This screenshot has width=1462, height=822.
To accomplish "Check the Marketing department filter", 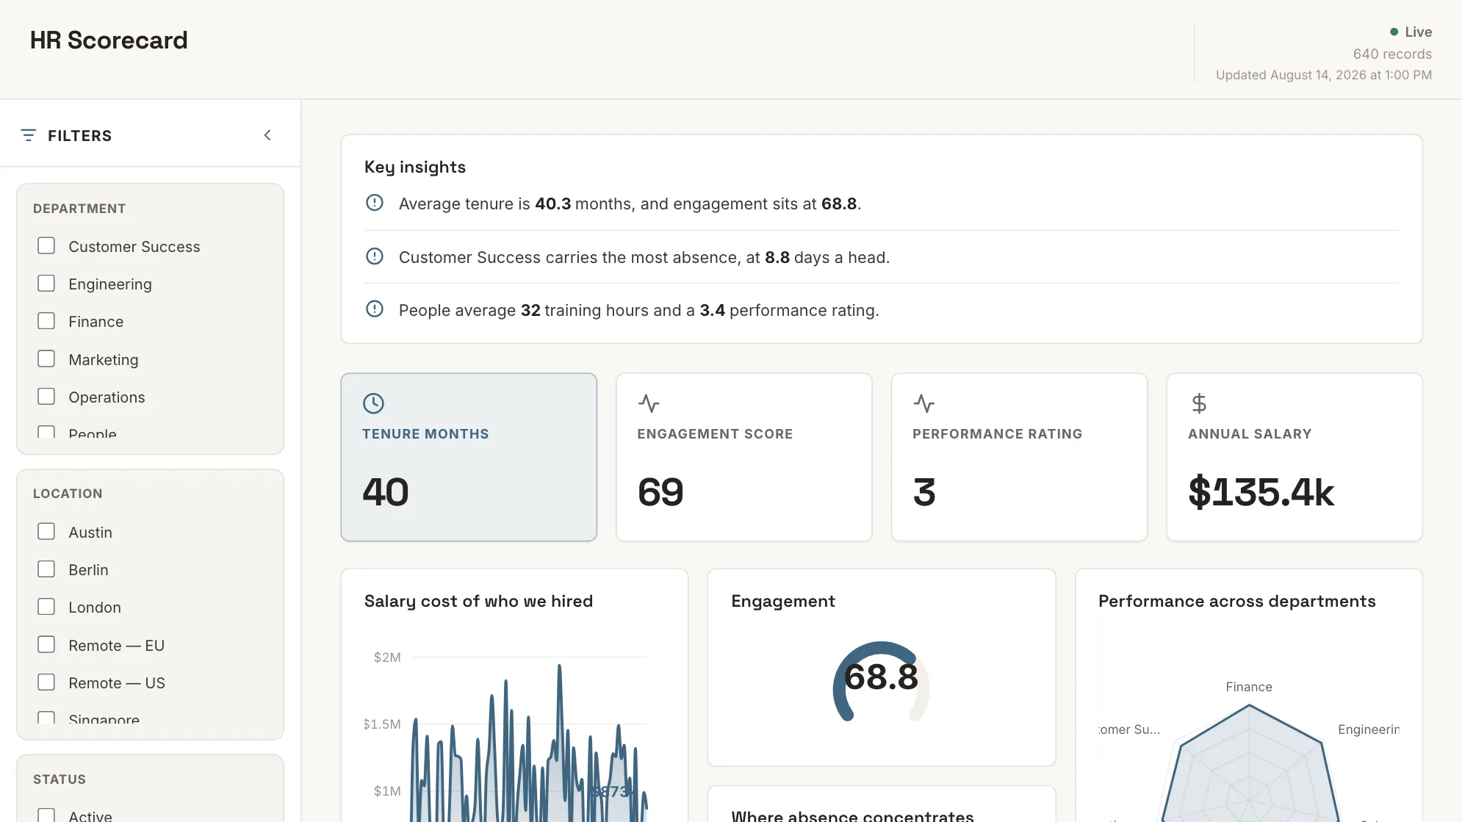I will click(46, 359).
